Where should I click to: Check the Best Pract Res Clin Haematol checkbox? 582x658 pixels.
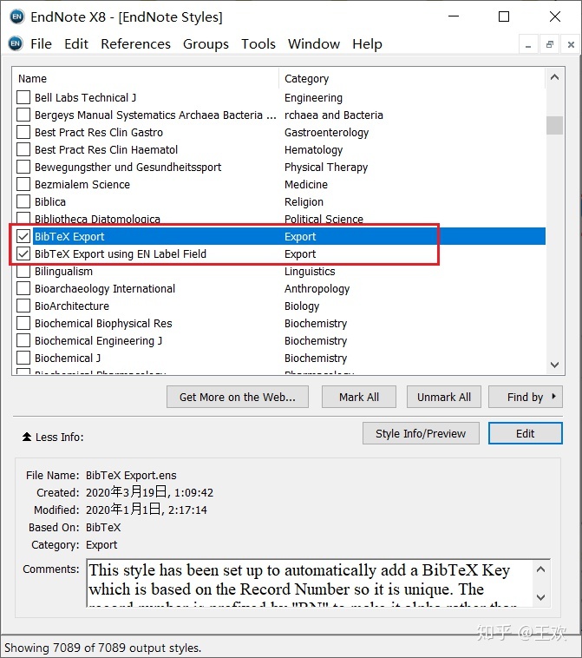tap(23, 149)
